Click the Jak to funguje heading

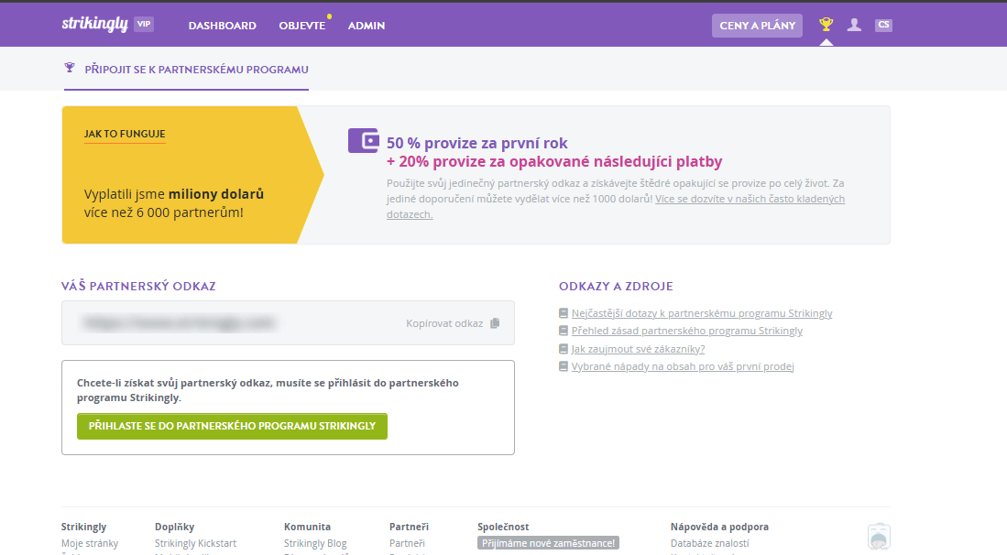pyautogui.click(x=125, y=134)
